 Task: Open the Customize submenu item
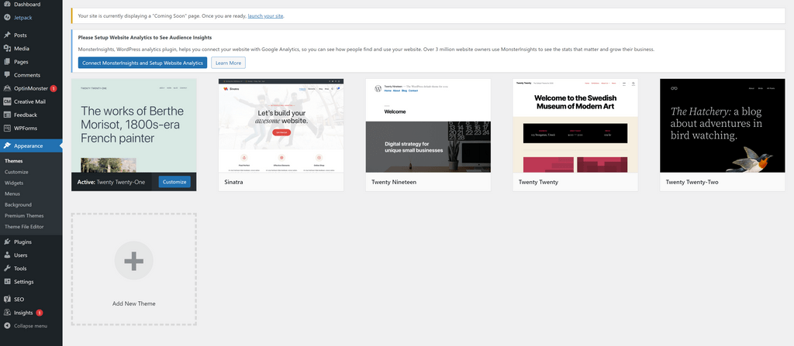[x=16, y=172]
